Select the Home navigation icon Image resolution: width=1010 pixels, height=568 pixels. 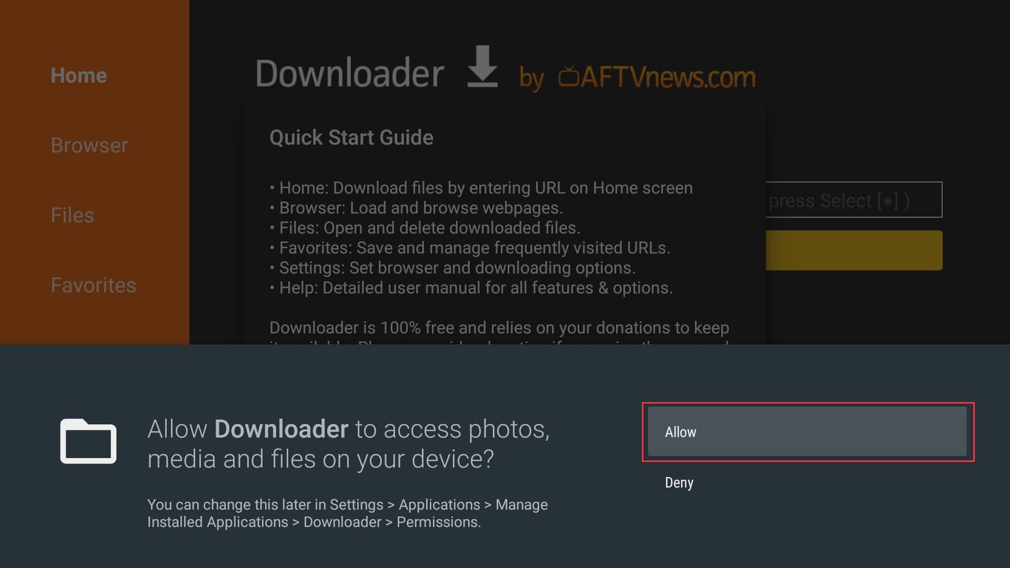click(x=78, y=74)
